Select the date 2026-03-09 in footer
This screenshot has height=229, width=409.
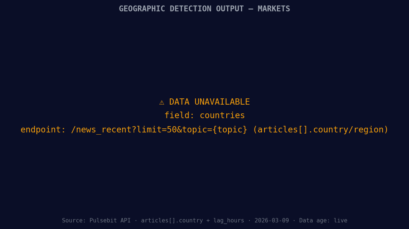pos(271,220)
